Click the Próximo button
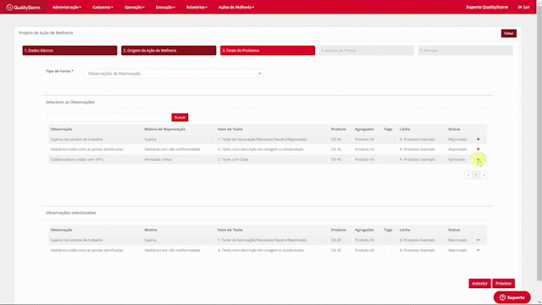The image size is (542, 305). point(503,283)
